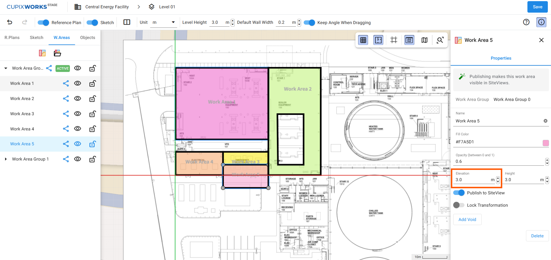
Task: Switch to the Objects tab
Action: pyautogui.click(x=88, y=38)
